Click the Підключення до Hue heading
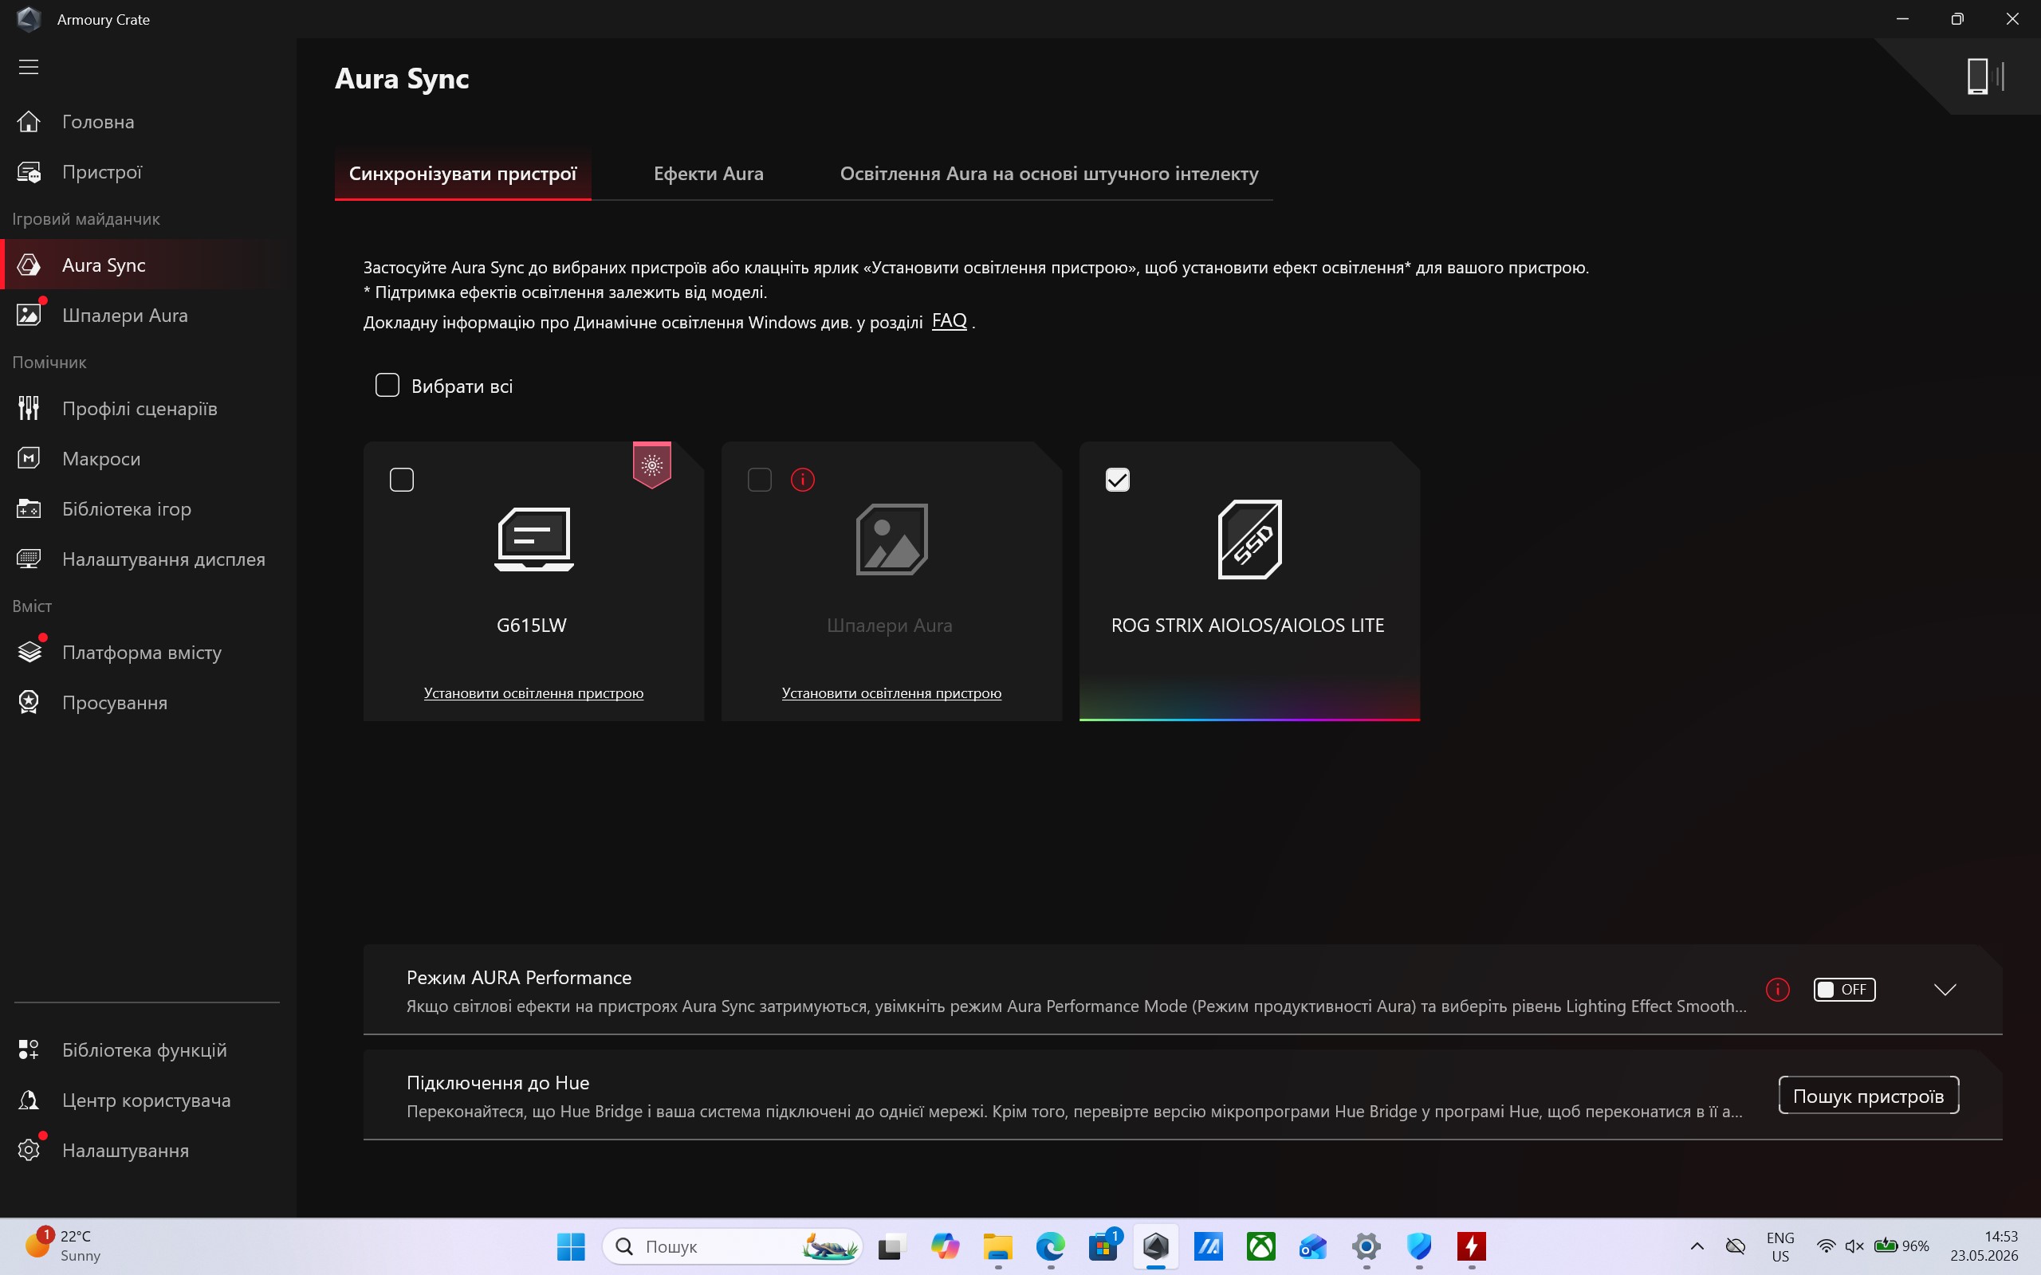This screenshot has width=2041, height=1275. [497, 1083]
